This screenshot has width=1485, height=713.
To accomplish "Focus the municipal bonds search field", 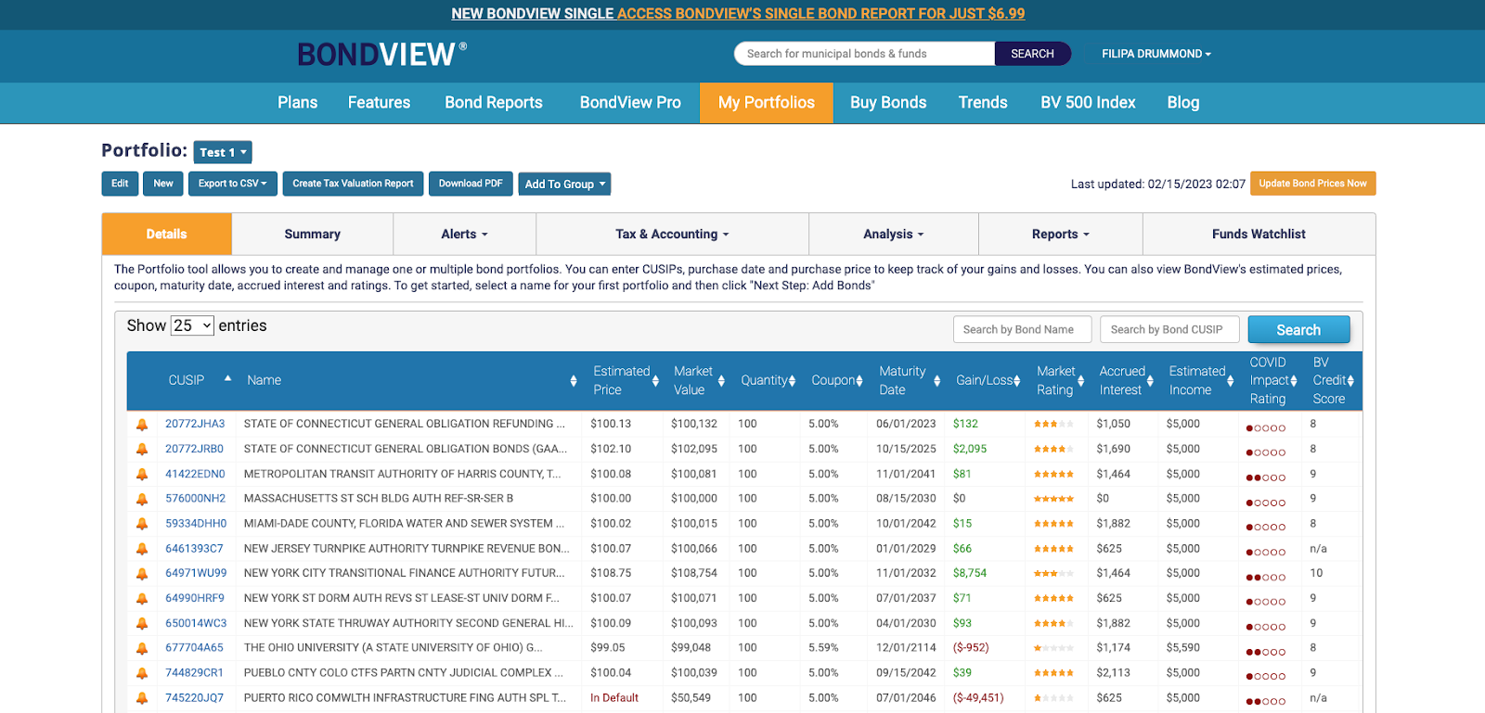I will click(864, 54).
